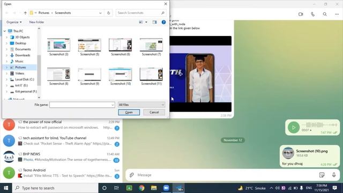Open sticker and emoji panel
Image resolution: width=343 pixels, height=193 pixels.
pyautogui.click(x=322, y=175)
